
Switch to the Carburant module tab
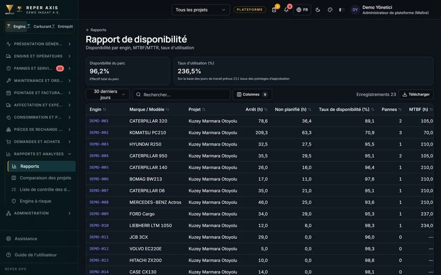coord(39,26)
